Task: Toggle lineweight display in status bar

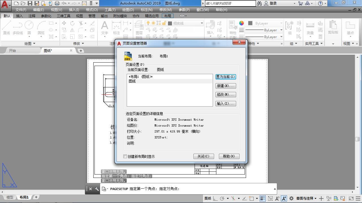Action: (x=262, y=198)
